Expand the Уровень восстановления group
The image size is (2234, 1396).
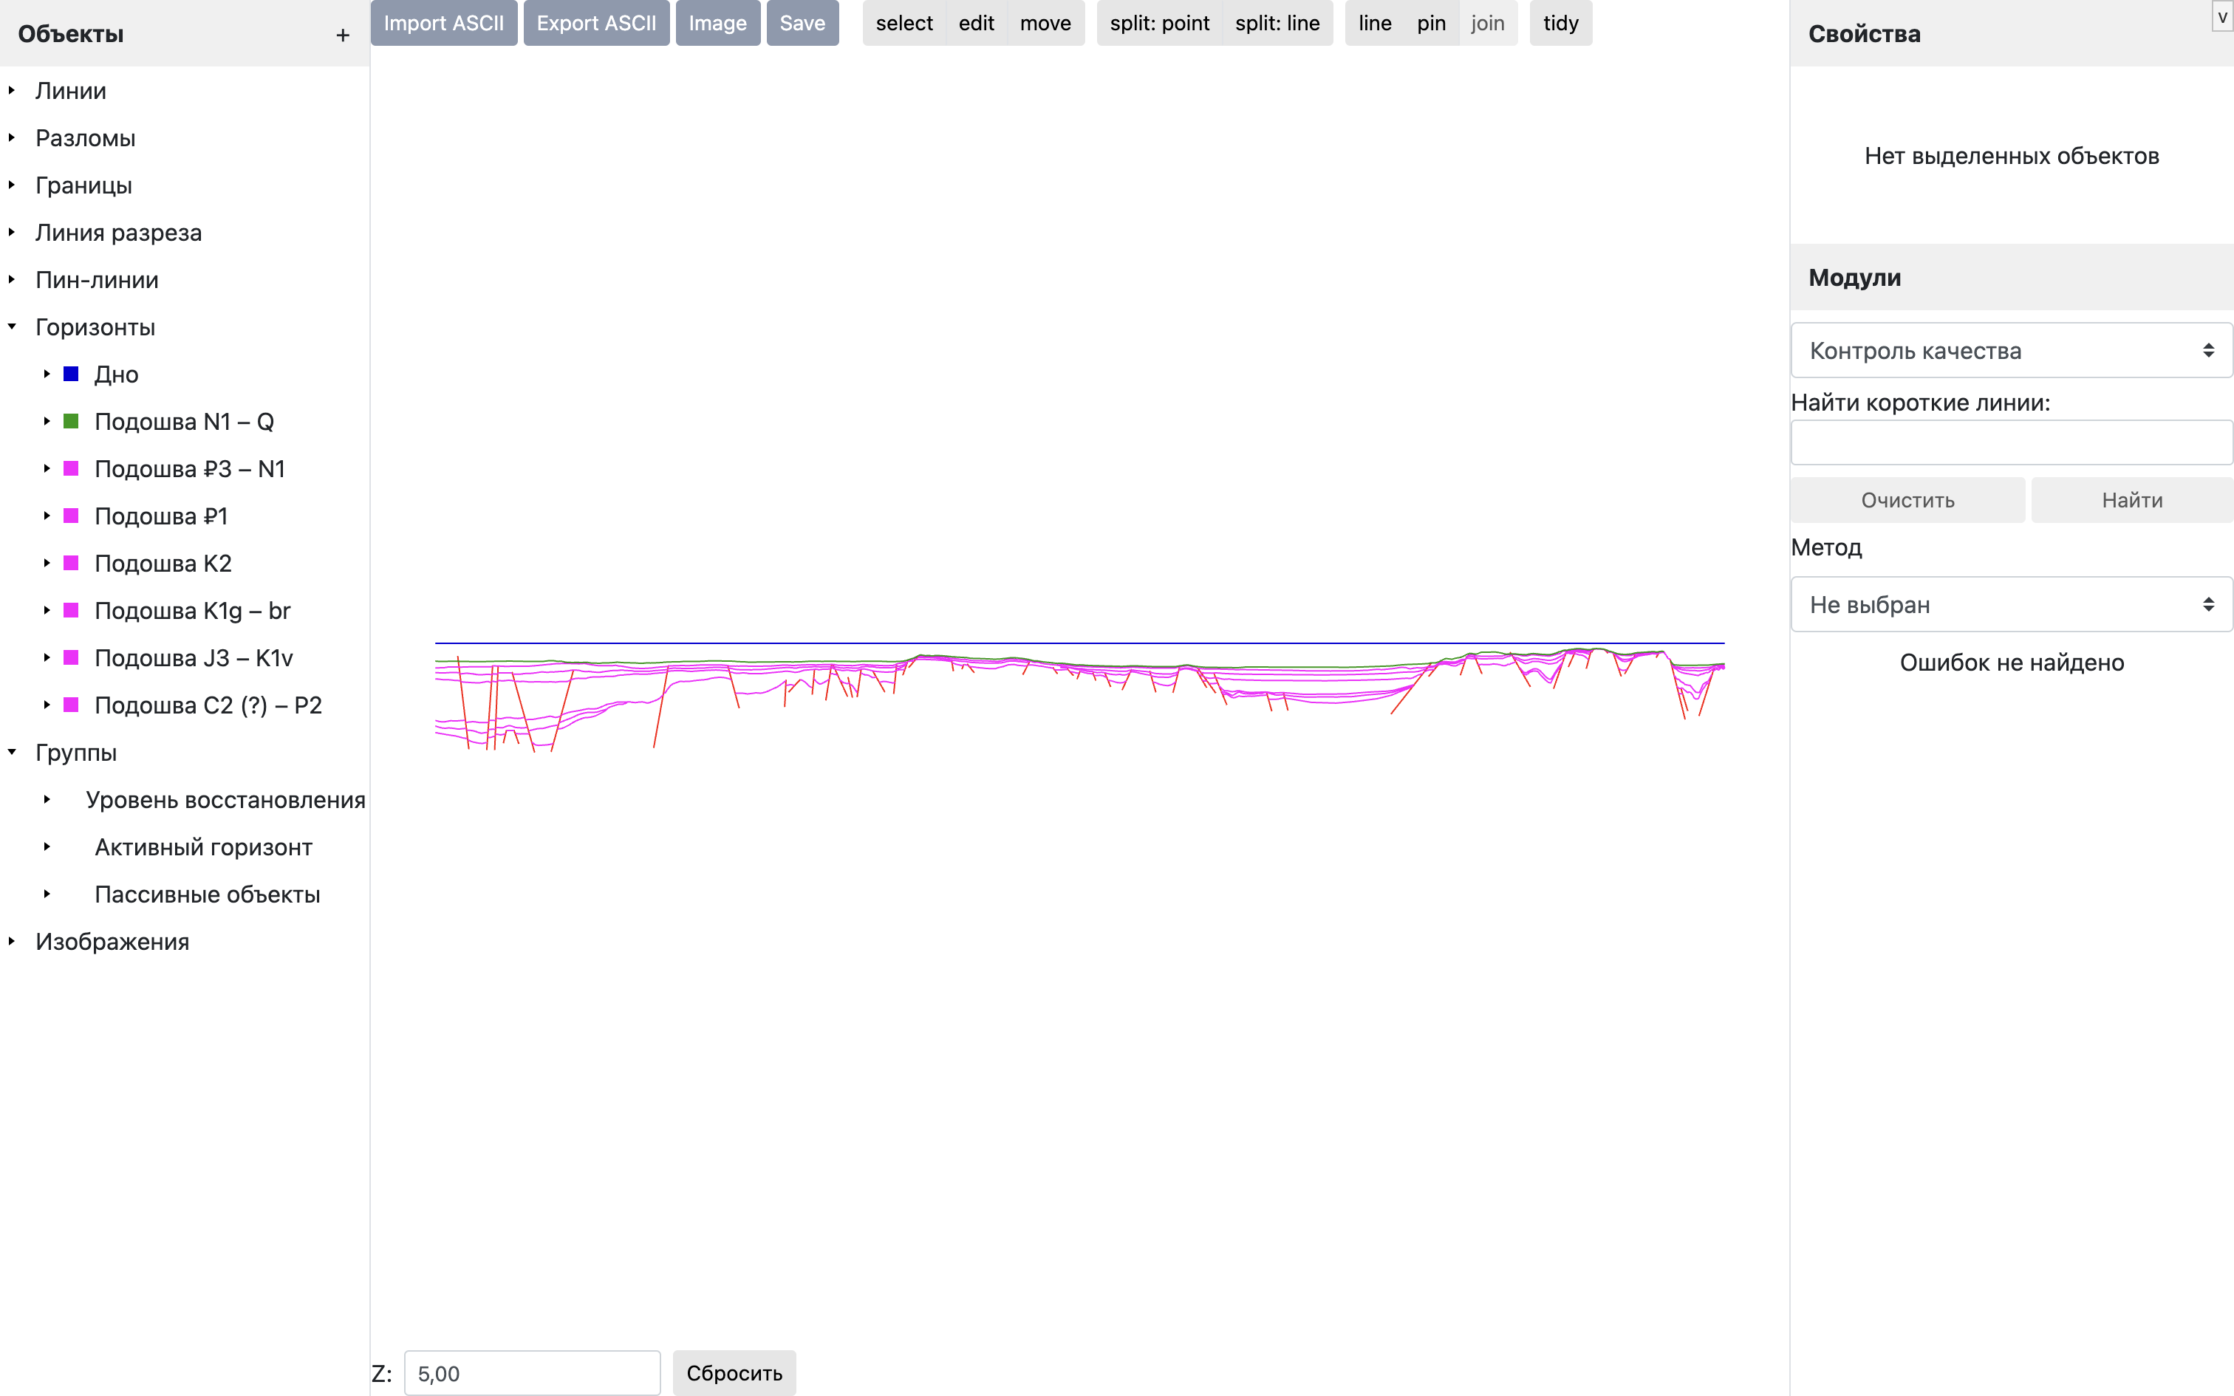46,799
